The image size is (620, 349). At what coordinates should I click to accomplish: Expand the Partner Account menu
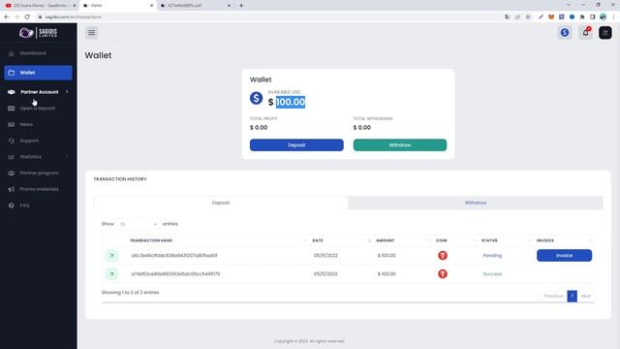(39, 92)
